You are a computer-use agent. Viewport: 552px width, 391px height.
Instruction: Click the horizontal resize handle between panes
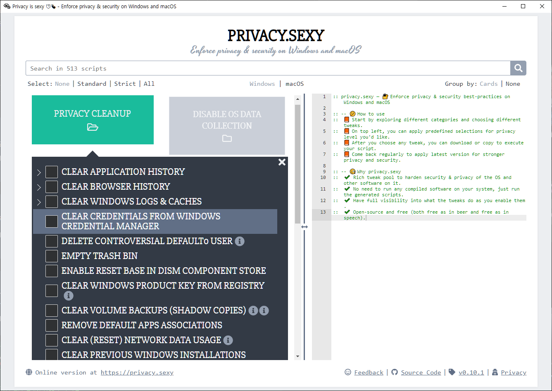pyautogui.click(x=305, y=227)
